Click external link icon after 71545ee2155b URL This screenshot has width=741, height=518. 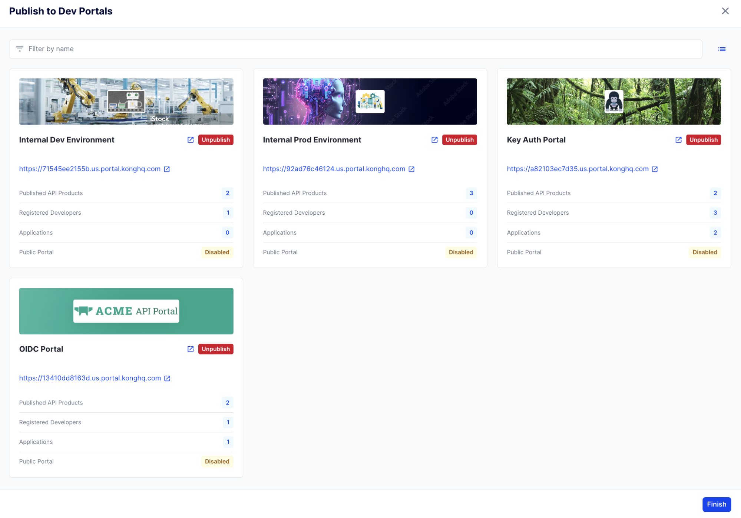tap(167, 169)
